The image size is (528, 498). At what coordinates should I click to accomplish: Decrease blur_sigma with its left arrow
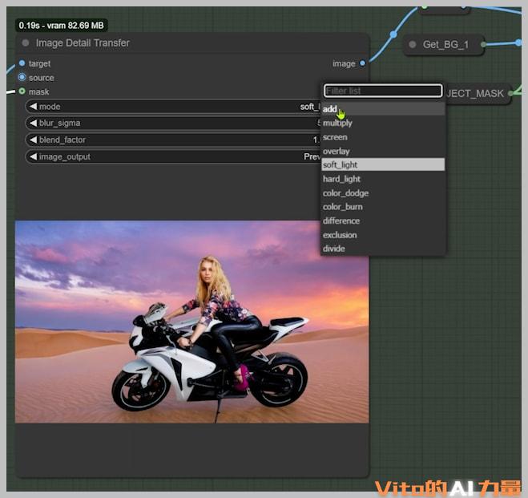33,123
